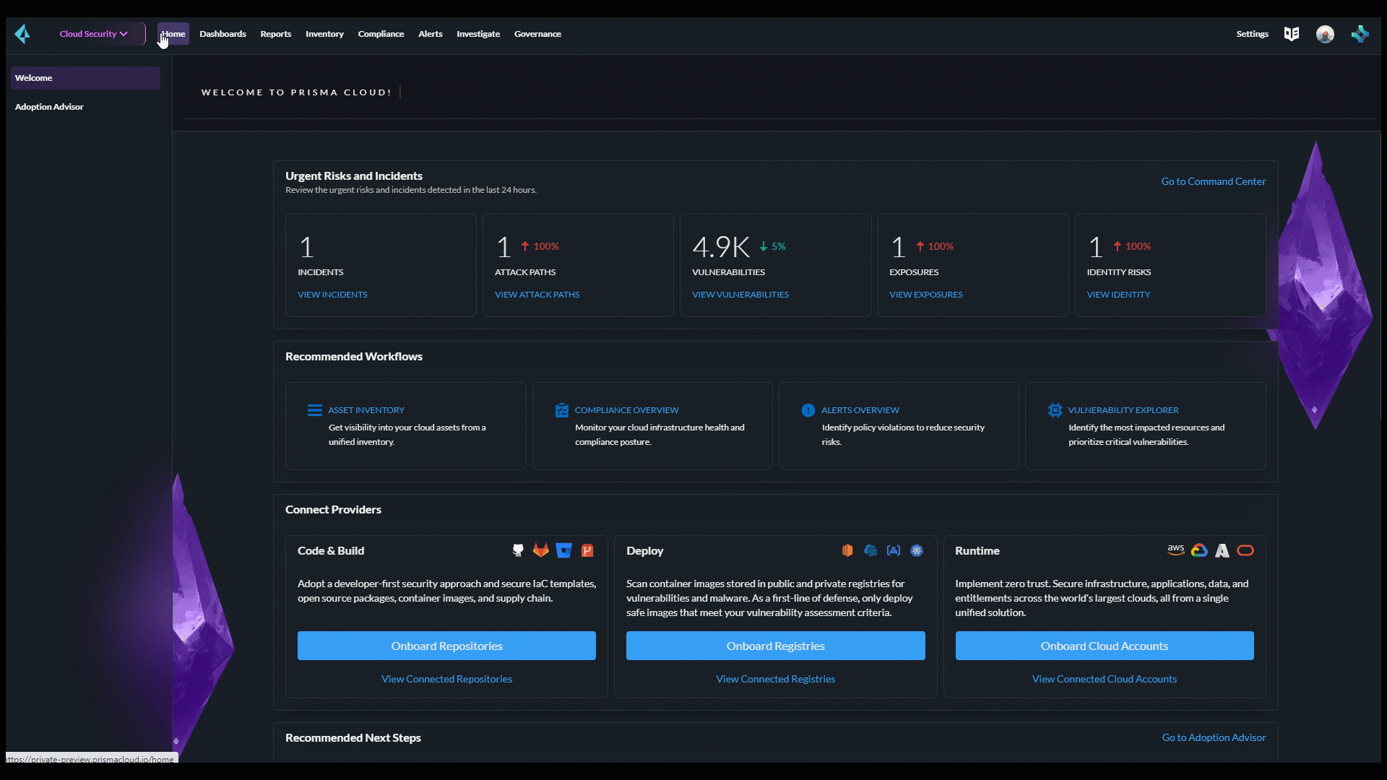
Task: Open the Cloud Security module switcher
Action: click(x=94, y=33)
